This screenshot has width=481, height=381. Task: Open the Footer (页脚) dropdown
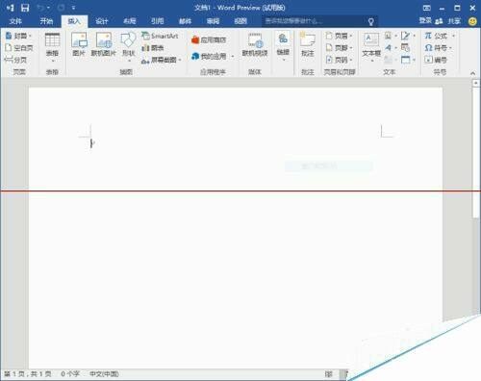[339, 48]
